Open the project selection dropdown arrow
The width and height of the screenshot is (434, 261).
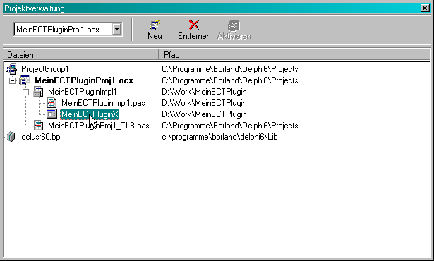(117, 29)
